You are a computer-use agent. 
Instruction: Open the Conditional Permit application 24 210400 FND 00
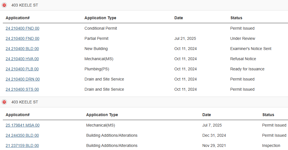tap(22, 28)
